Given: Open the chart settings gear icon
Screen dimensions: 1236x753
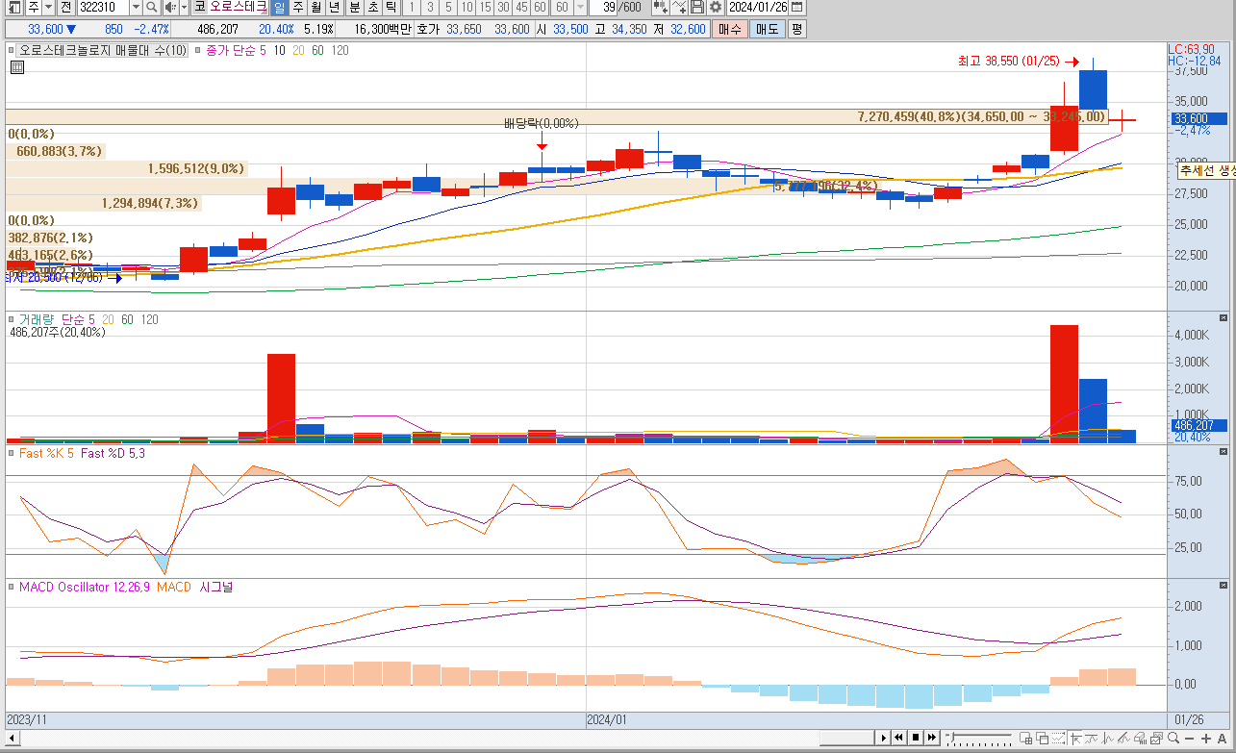Looking at the screenshot, I should pyautogui.click(x=715, y=7).
